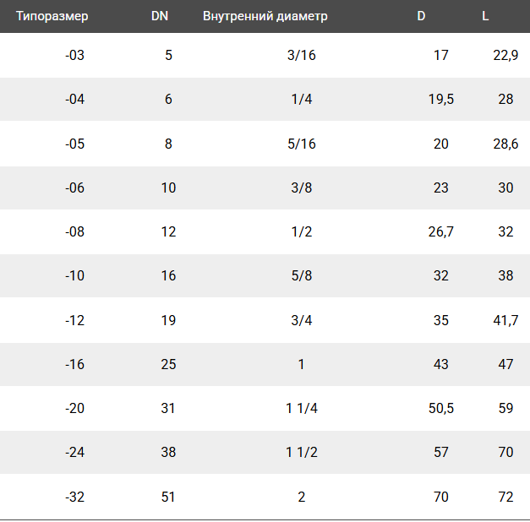
Task: Select the 41,7 length cell
Action: pyautogui.click(x=505, y=320)
